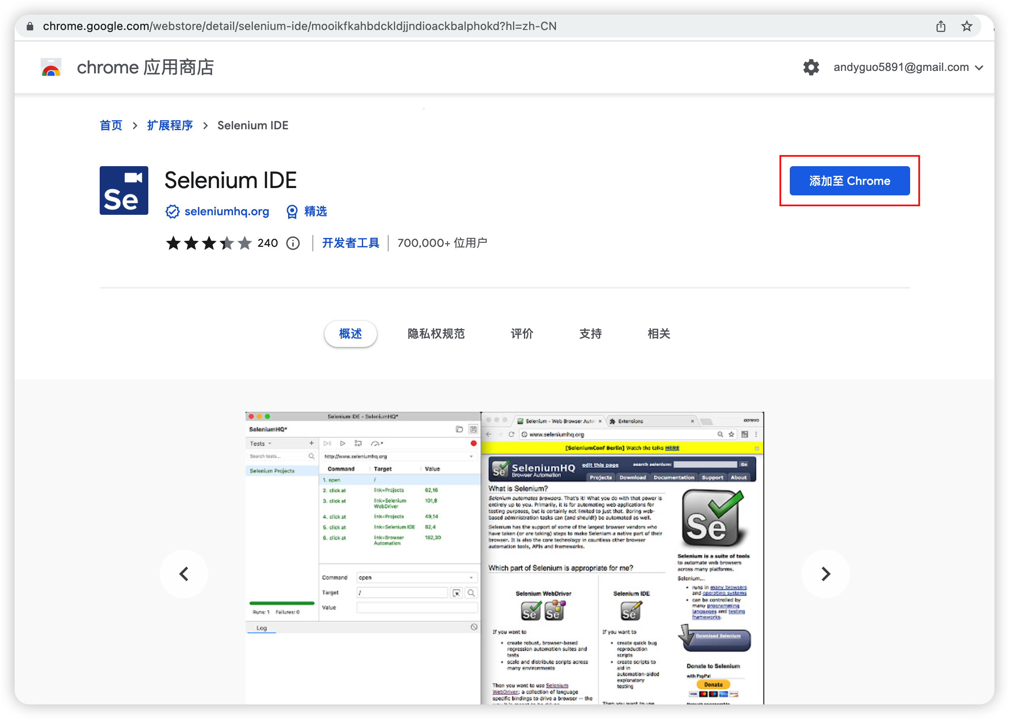
Task: Switch to the 隐私权规范 tab
Action: tap(436, 334)
